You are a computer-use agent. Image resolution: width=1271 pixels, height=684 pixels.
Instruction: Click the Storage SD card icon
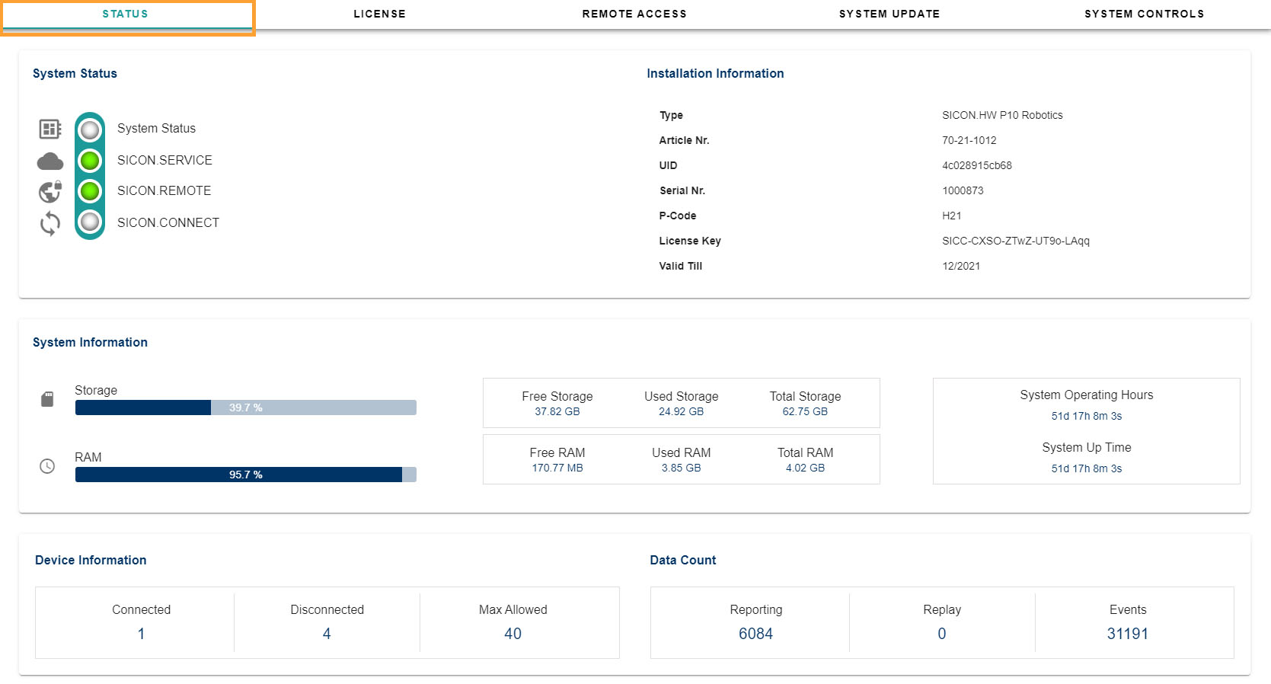(x=47, y=399)
